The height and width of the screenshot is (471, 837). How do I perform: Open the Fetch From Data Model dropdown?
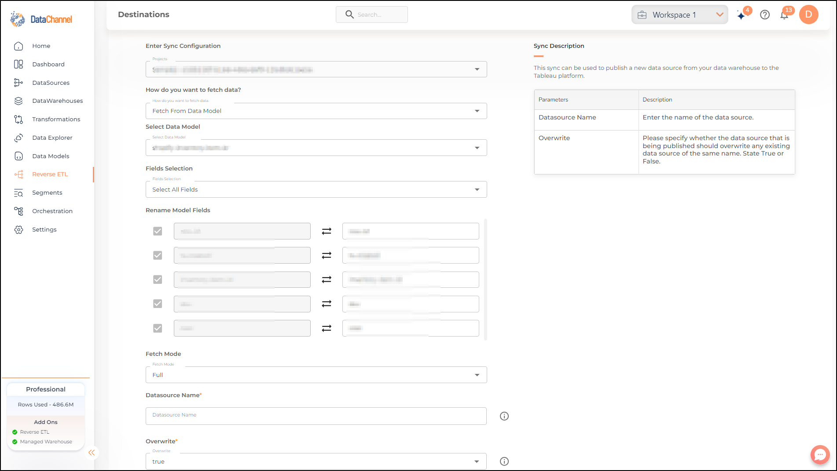(x=316, y=111)
